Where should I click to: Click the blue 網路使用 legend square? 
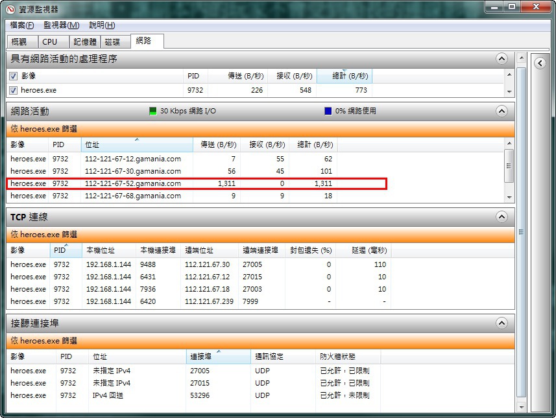(328, 111)
